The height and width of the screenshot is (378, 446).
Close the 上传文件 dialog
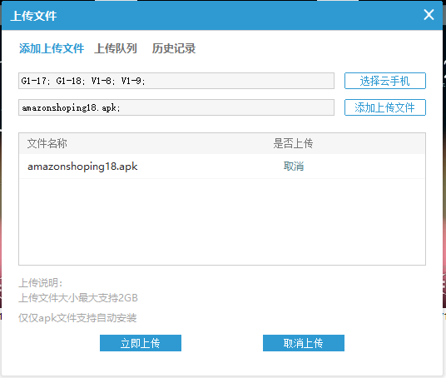(429, 15)
